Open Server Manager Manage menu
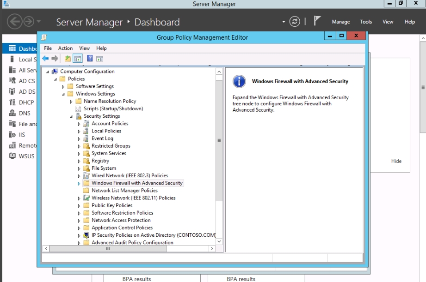The image size is (426, 282). [341, 22]
